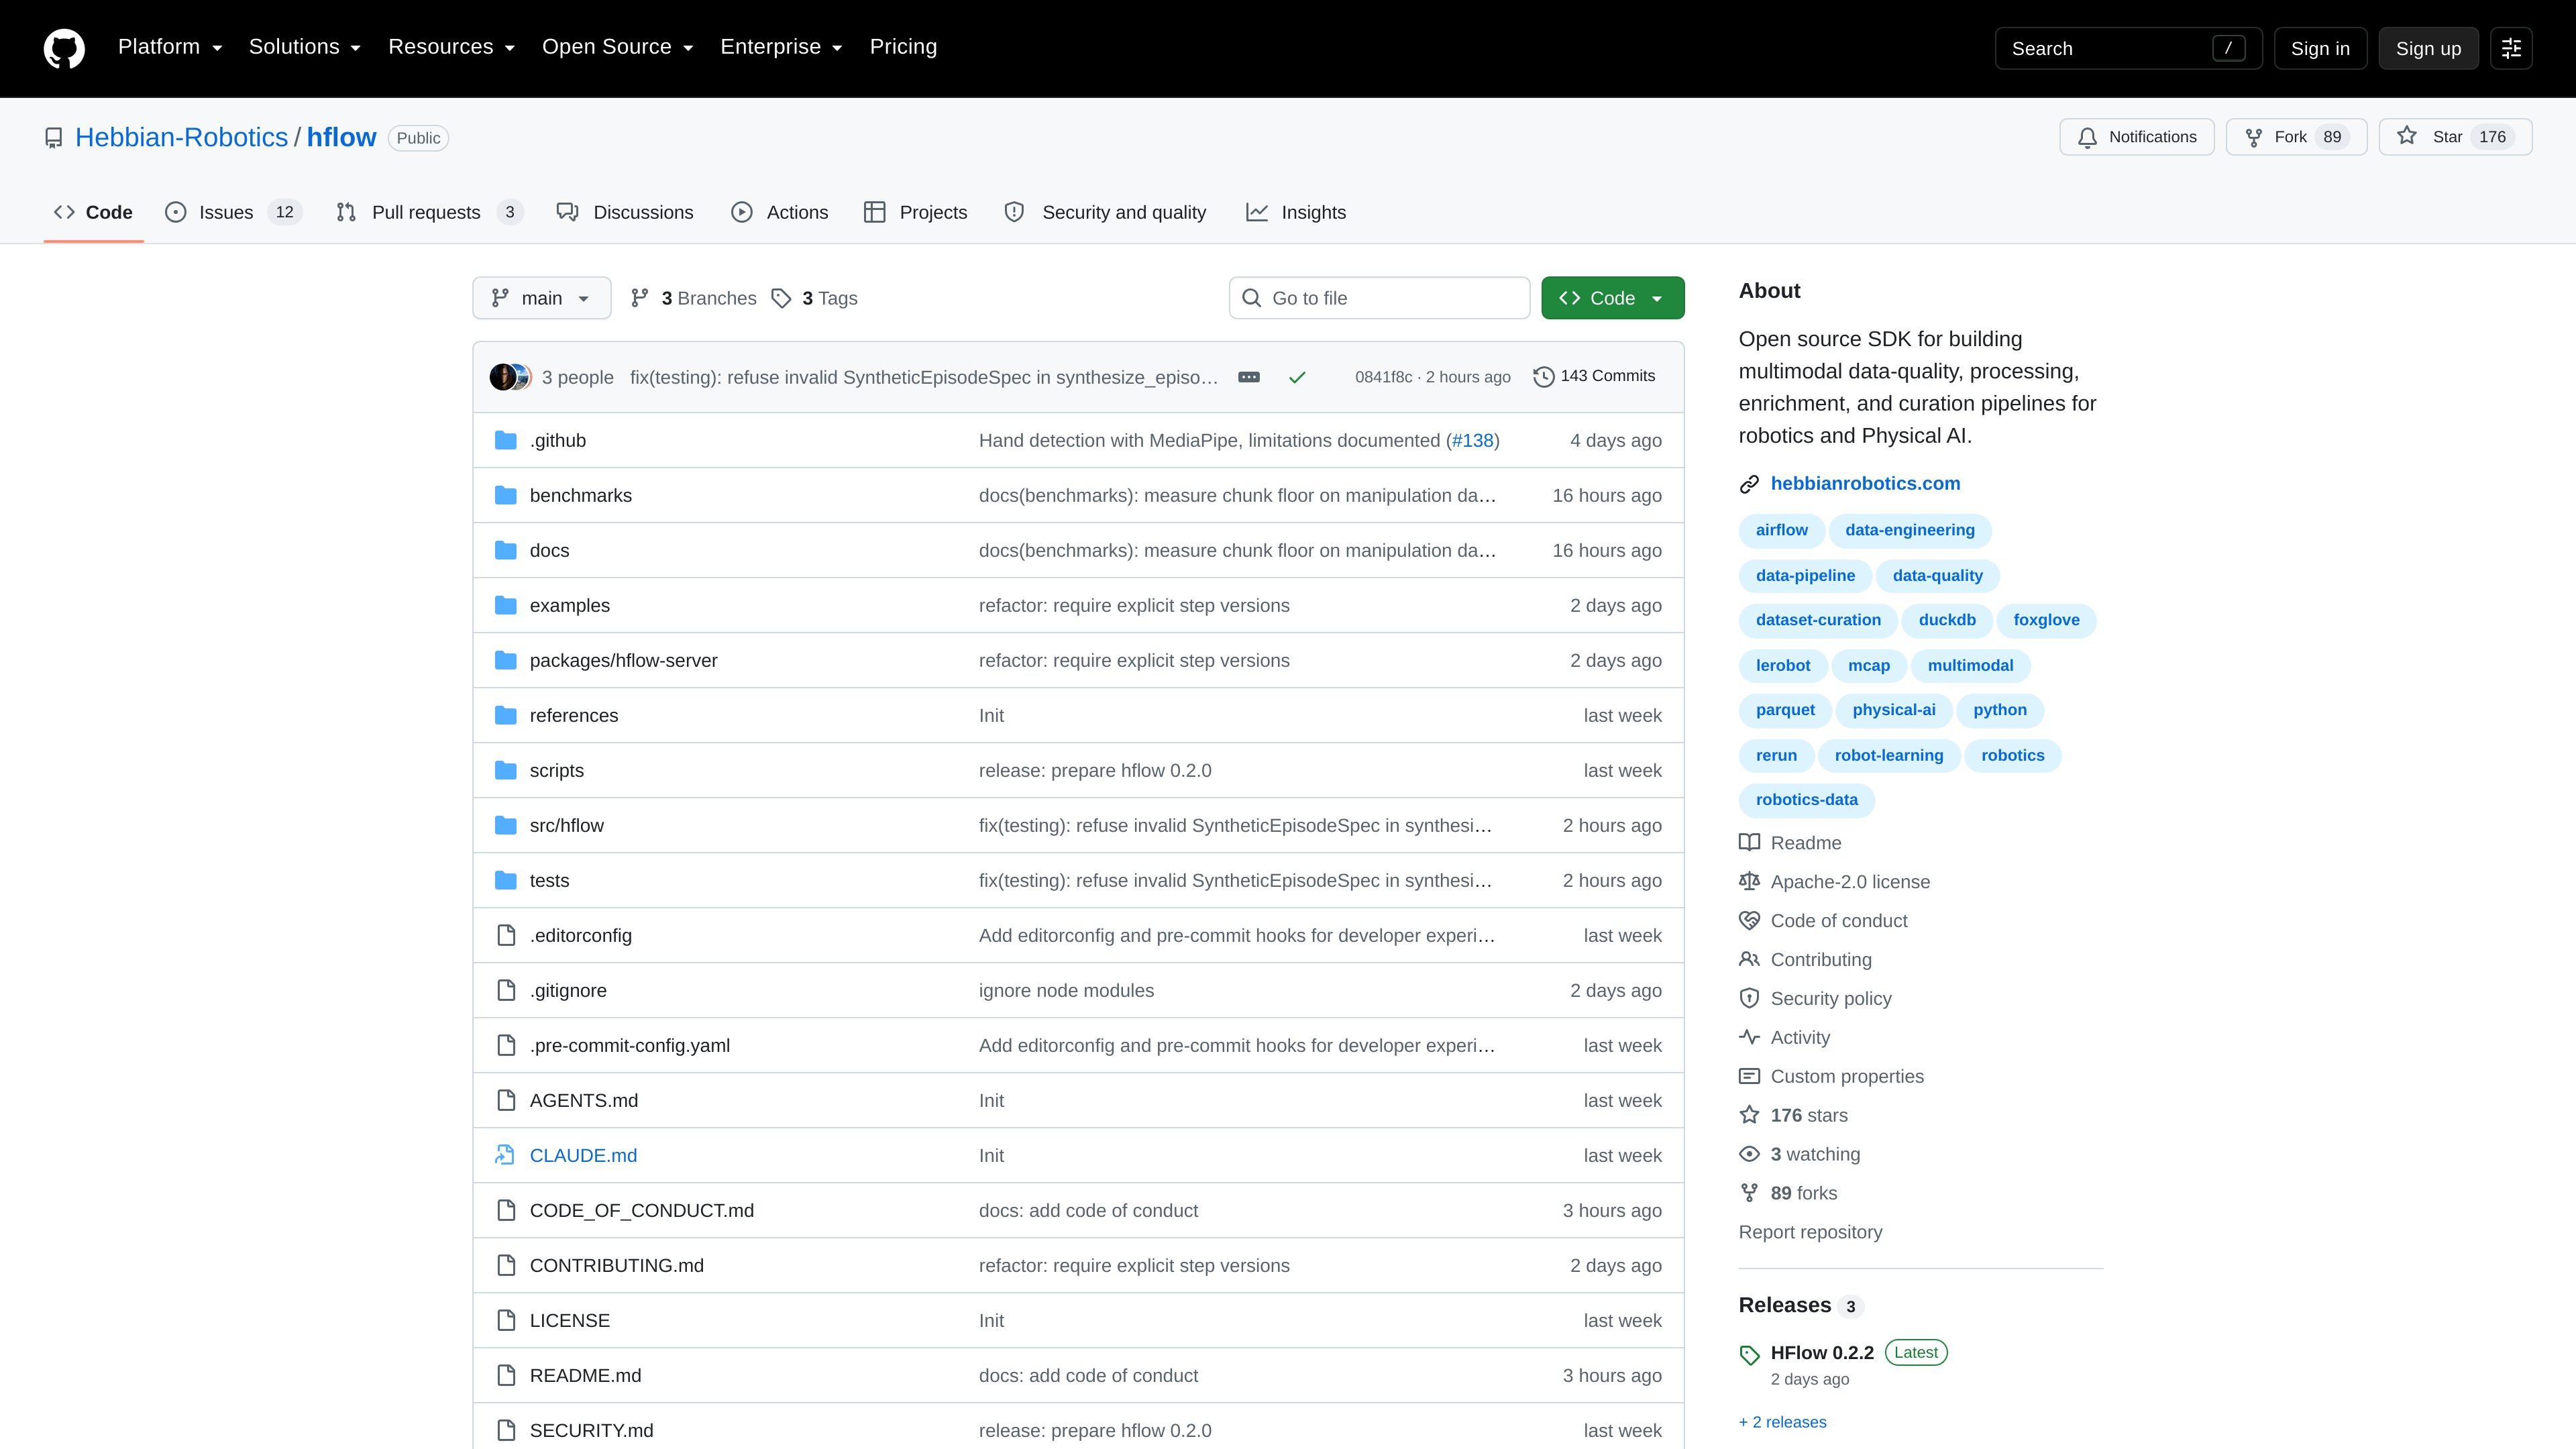Open the 143 Commits history
The image size is (2576, 1449).
(1594, 376)
